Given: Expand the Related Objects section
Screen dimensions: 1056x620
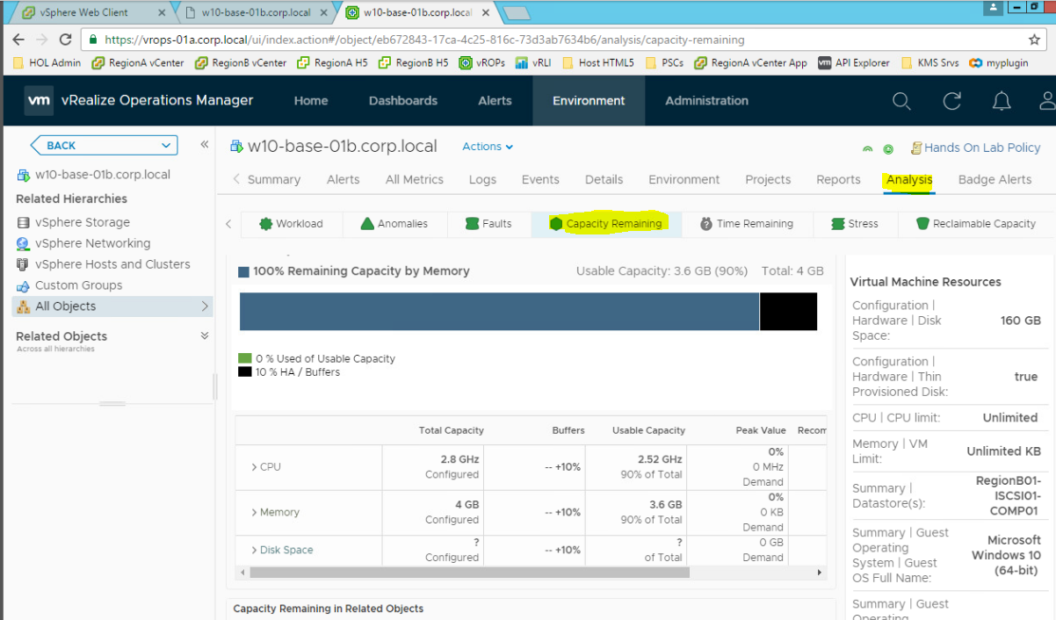Looking at the screenshot, I should [x=205, y=335].
